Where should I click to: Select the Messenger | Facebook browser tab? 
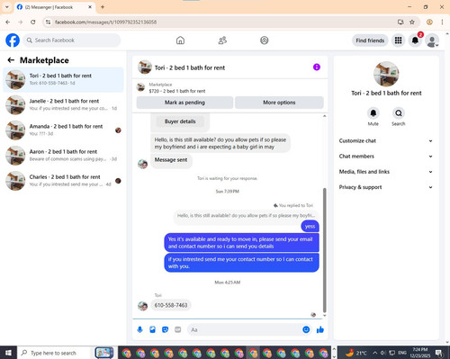(55, 7)
